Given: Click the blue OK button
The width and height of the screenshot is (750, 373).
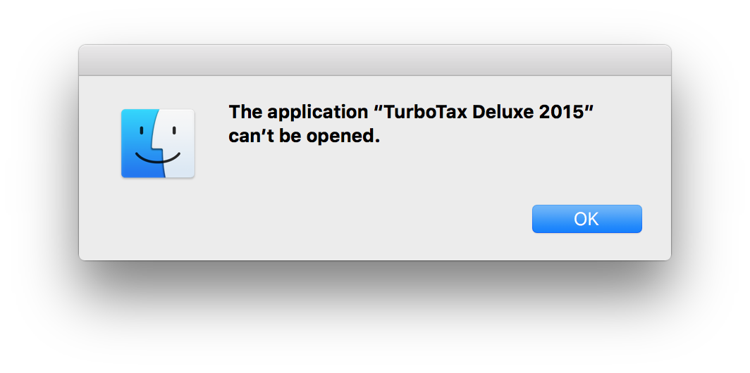Looking at the screenshot, I should coord(586,219).
